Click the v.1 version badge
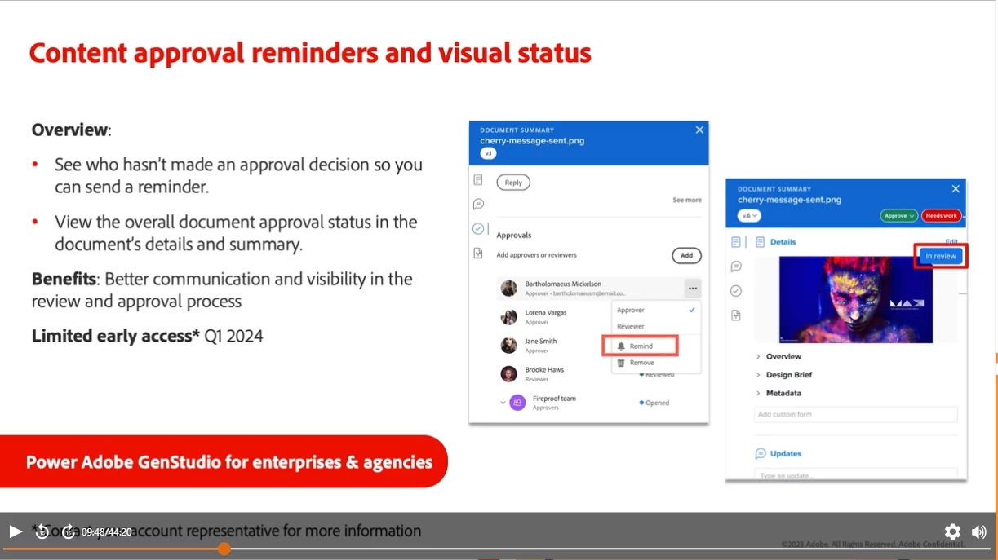Image resolution: width=998 pixels, height=560 pixels. click(x=488, y=153)
